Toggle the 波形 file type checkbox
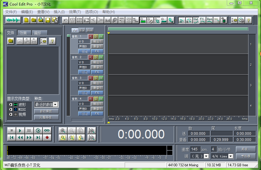Screen dimensions: 261x170 coord(11,105)
